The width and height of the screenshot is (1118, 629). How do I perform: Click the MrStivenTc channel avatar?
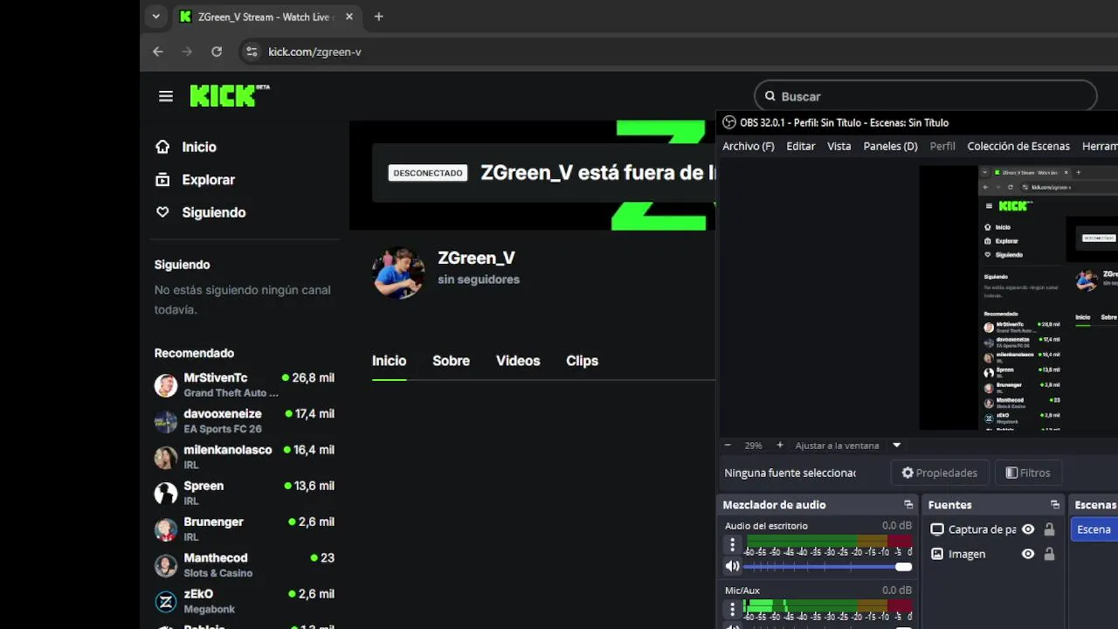(166, 385)
